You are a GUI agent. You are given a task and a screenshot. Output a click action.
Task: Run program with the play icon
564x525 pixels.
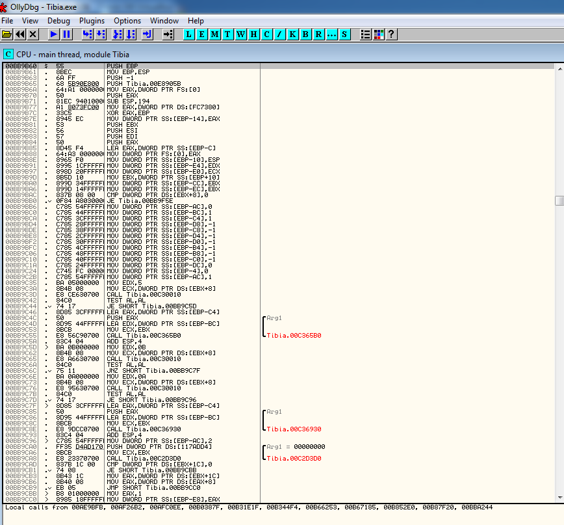click(53, 34)
